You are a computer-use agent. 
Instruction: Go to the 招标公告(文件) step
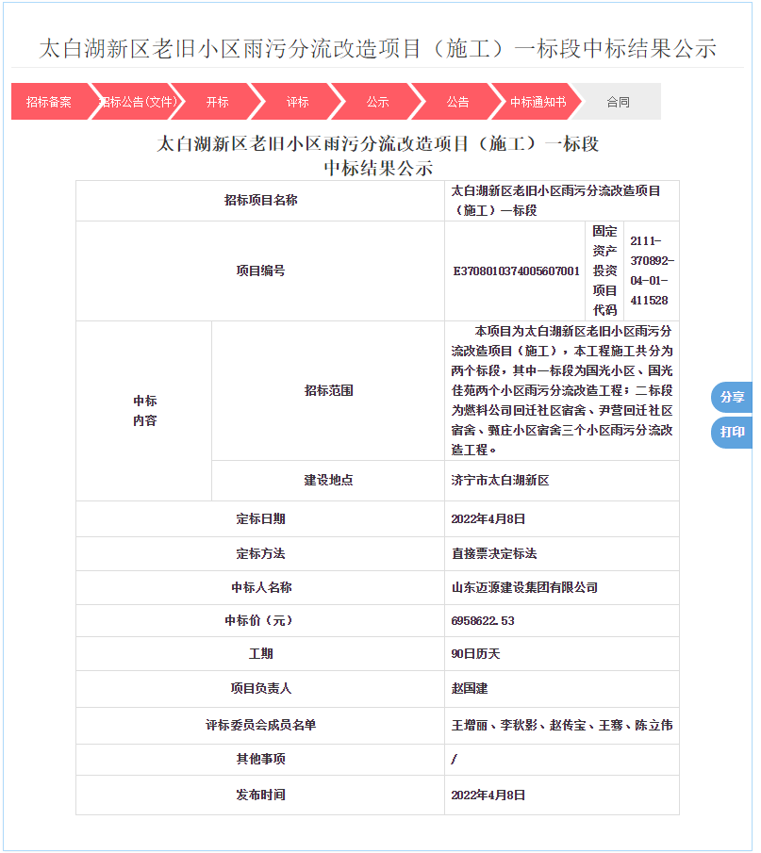point(138,102)
